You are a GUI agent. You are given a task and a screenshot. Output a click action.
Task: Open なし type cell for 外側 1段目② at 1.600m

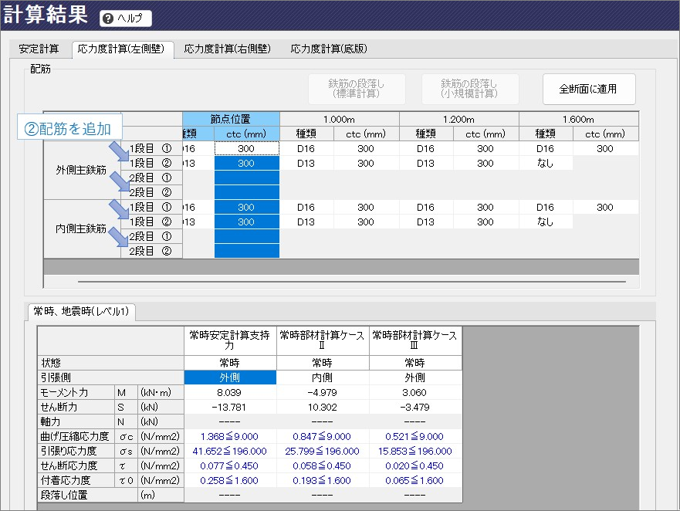545,163
